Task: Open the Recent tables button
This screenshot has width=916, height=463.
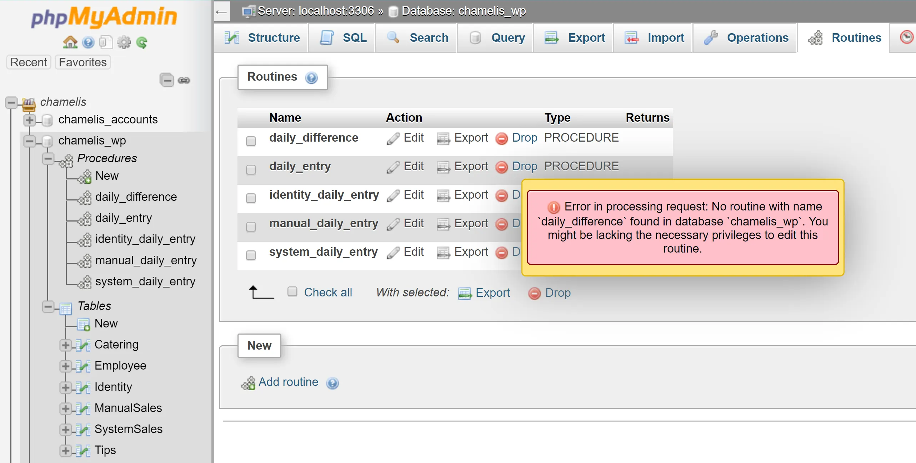Action: tap(29, 62)
